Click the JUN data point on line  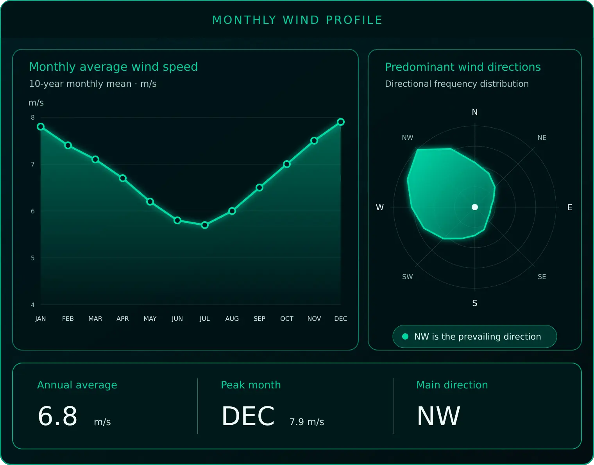tap(177, 220)
